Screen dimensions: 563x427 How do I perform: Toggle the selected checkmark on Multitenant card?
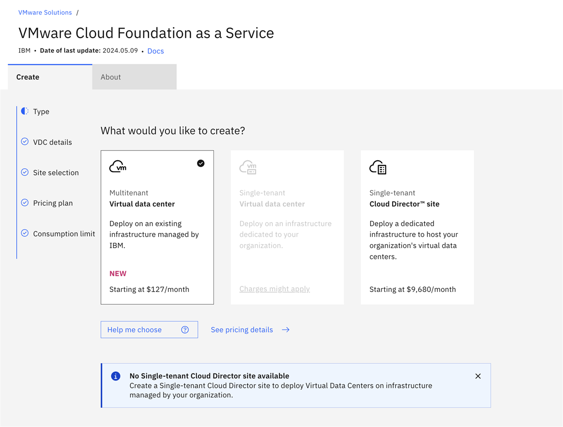coord(201,163)
